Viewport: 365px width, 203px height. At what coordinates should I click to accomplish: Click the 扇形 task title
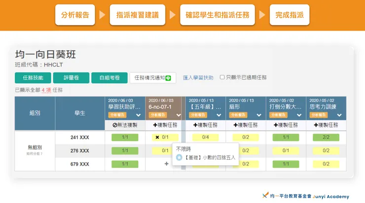tap(234, 107)
